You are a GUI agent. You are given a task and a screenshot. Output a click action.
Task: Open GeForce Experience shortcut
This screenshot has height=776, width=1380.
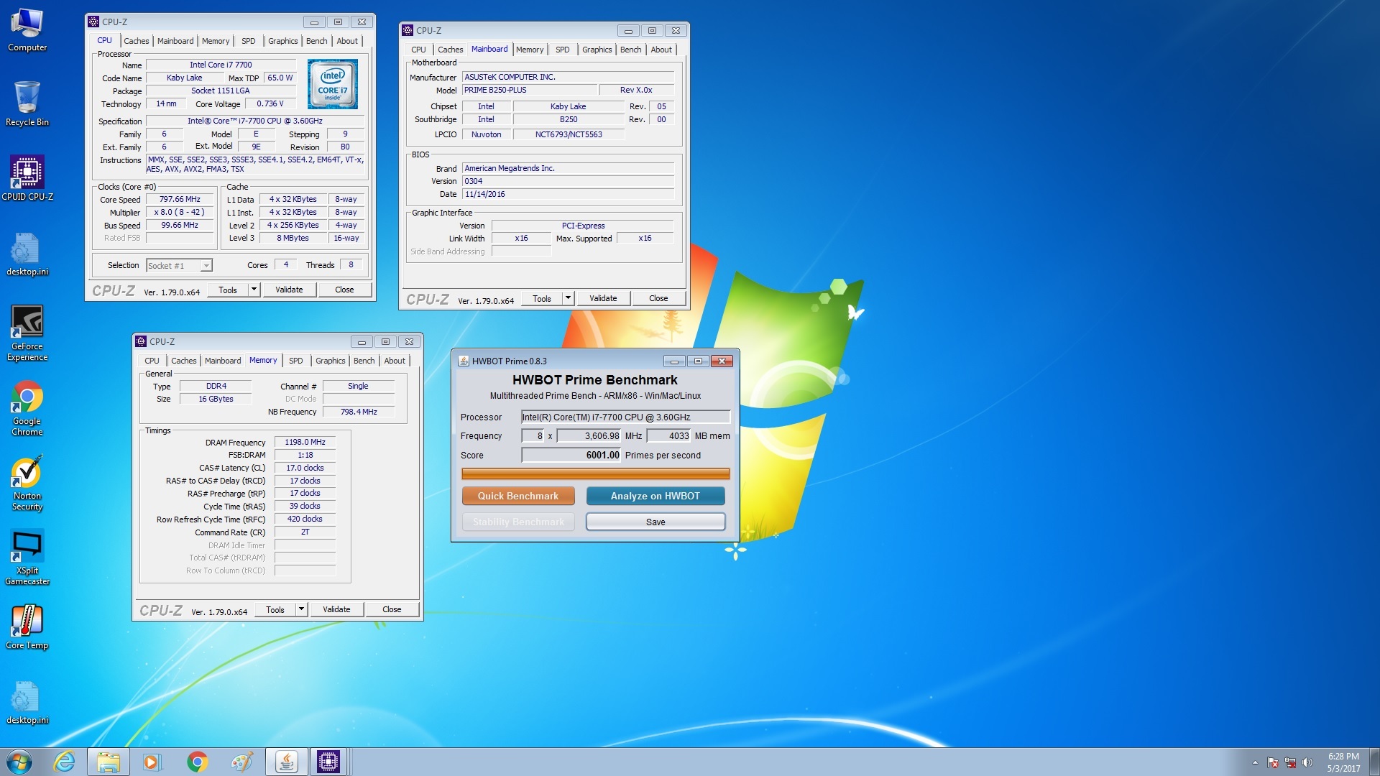tap(27, 332)
